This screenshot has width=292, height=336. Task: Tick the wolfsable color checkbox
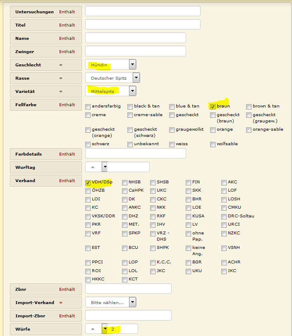[x=213, y=144]
